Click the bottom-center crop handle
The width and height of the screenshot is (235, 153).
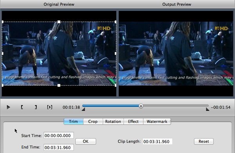[59, 85]
